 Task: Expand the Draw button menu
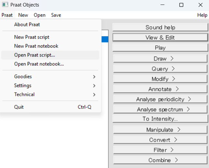[160, 58]
